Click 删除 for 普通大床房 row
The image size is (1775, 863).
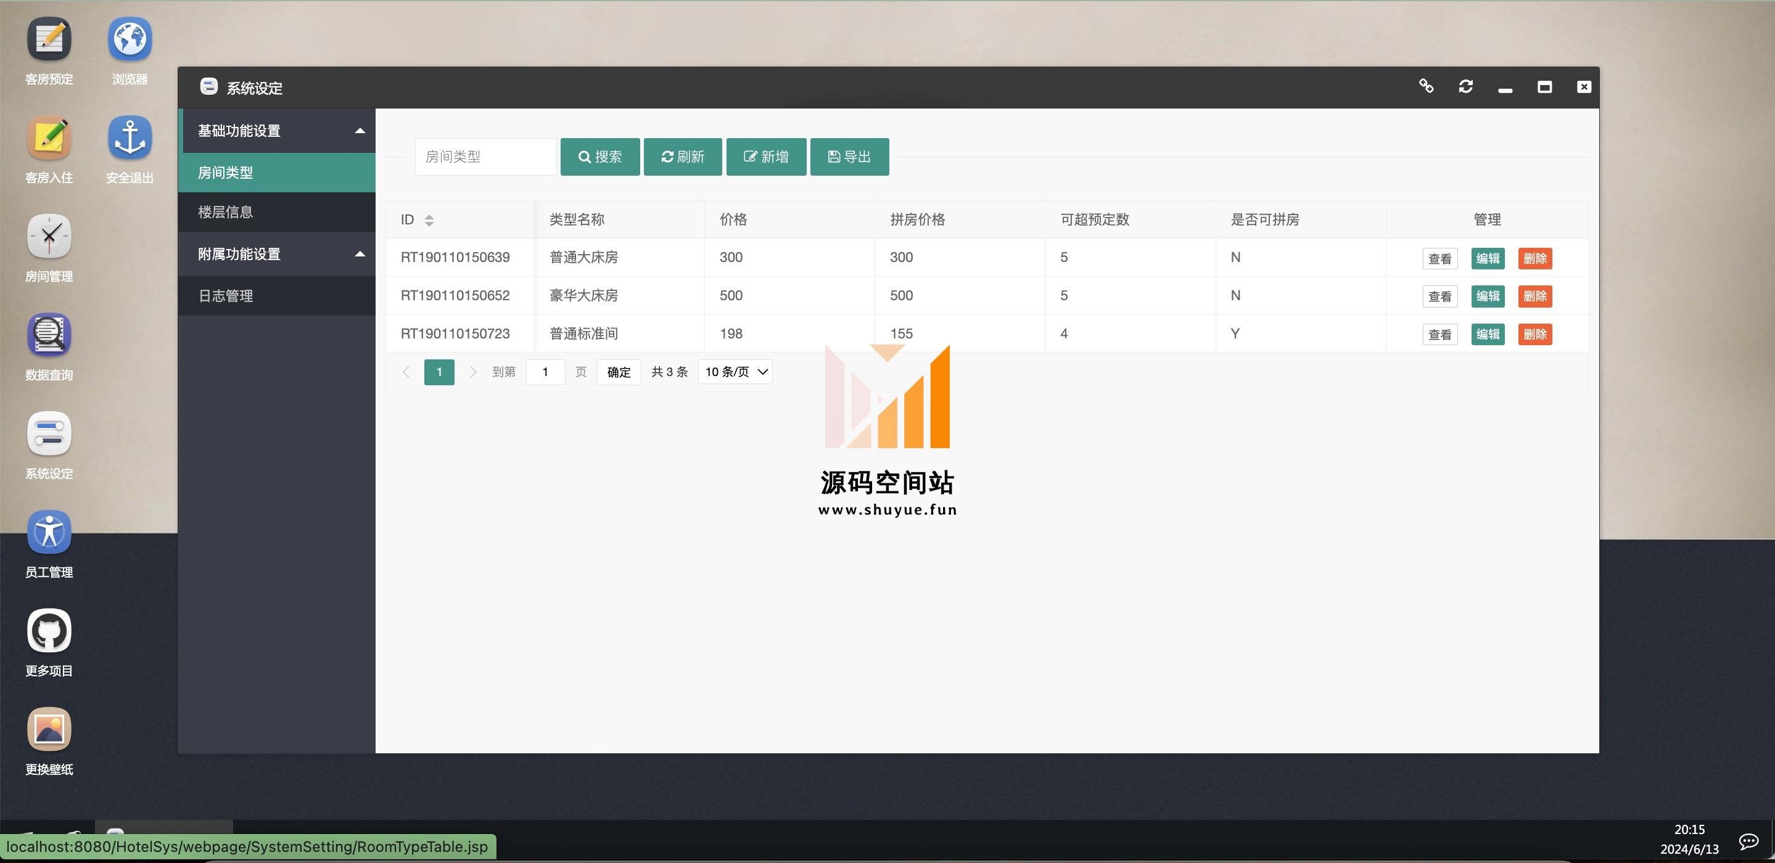coord(1535,258)
